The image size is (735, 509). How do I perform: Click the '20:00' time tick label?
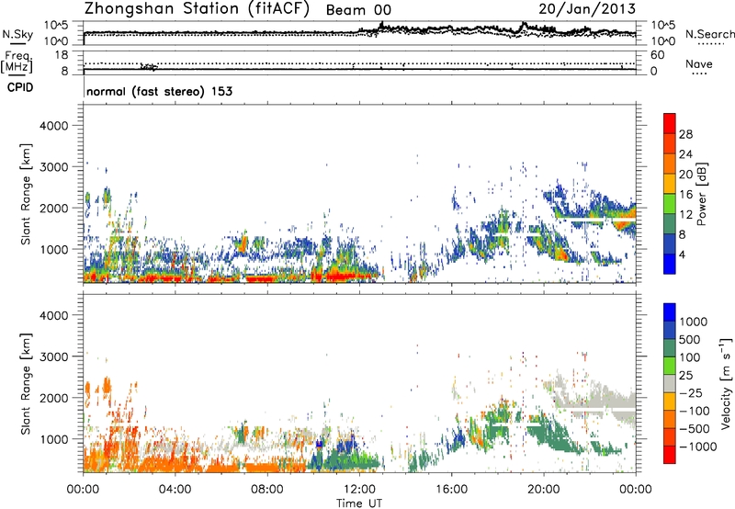(x=544, y=490)
